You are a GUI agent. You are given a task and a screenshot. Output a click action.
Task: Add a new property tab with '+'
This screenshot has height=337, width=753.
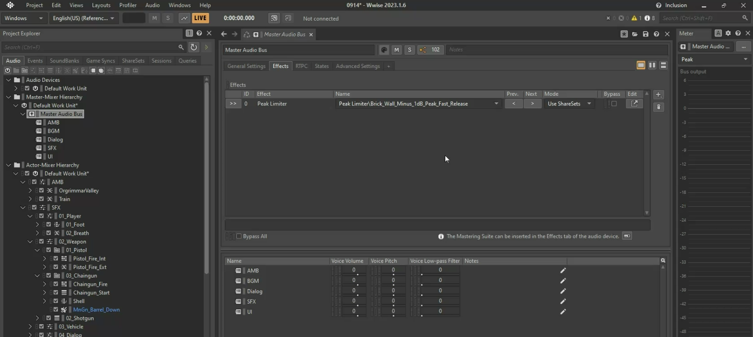pos(389,66)
